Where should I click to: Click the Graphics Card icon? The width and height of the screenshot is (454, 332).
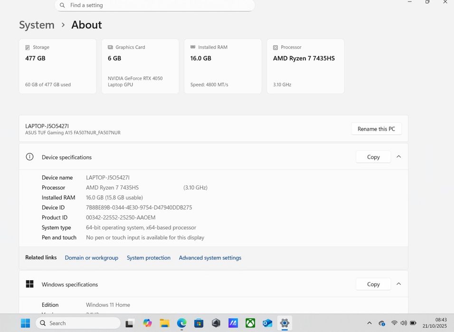110,47
